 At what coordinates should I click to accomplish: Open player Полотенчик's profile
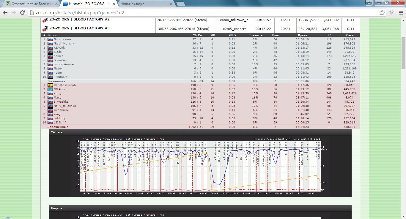62,39
